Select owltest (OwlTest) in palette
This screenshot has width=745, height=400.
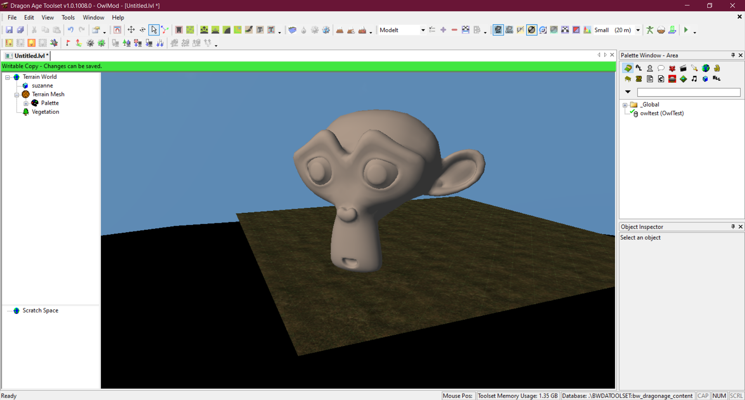(x=662, y=113)
